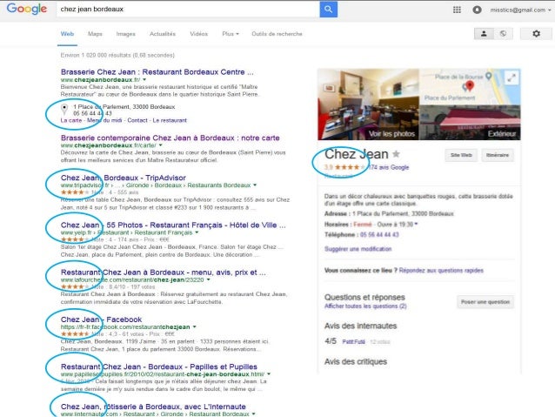Click the Google logo
555x417 pixels.
pyautogui.click(x=27, y=9)
